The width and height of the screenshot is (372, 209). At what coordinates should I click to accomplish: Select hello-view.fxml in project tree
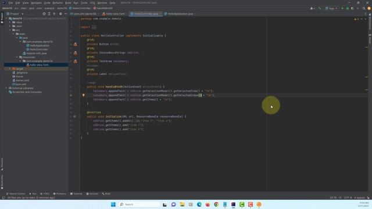point(37,64)
